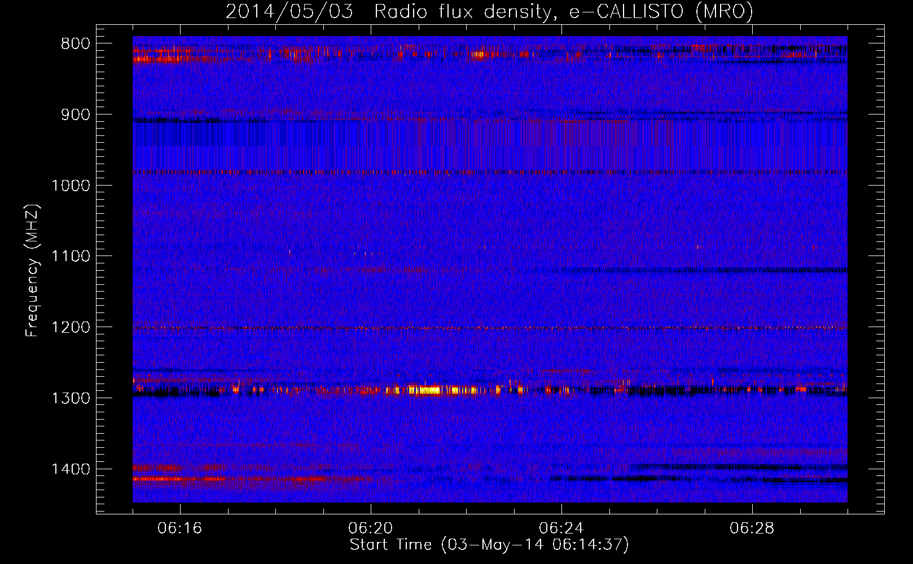This screenshot has width=913, height=564.
Task: Click the "Start Time (03-May-14 06:14:37)" label
Action: tap(489, 545)
